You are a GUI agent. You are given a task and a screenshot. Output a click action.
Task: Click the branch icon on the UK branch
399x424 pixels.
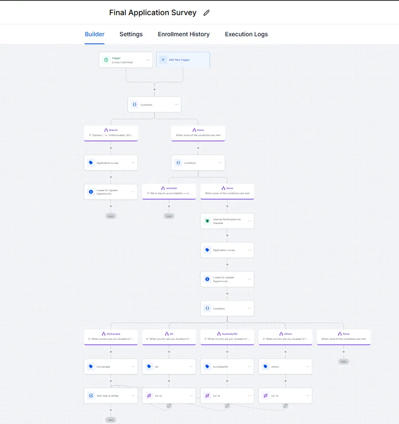coord(167,334)
